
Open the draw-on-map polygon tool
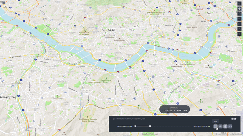(239, 14)
